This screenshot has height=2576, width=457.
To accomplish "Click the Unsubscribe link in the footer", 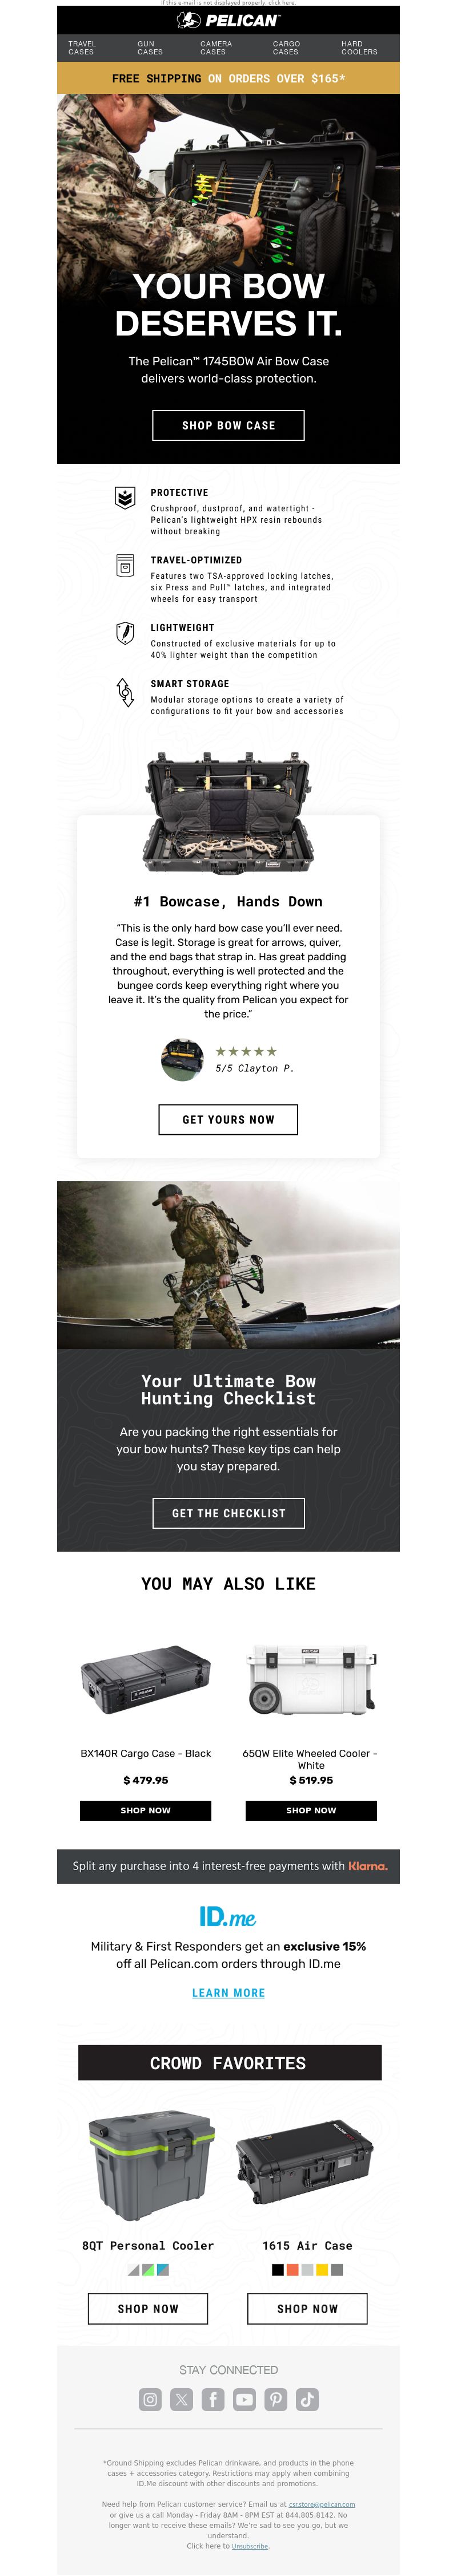I will click(250, 2546).
